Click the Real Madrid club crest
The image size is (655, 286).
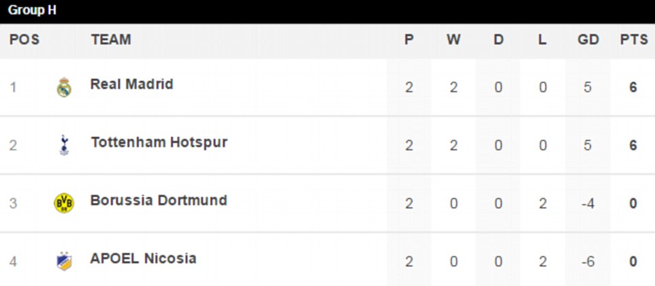pyautogui.click(x=64, y=87)
